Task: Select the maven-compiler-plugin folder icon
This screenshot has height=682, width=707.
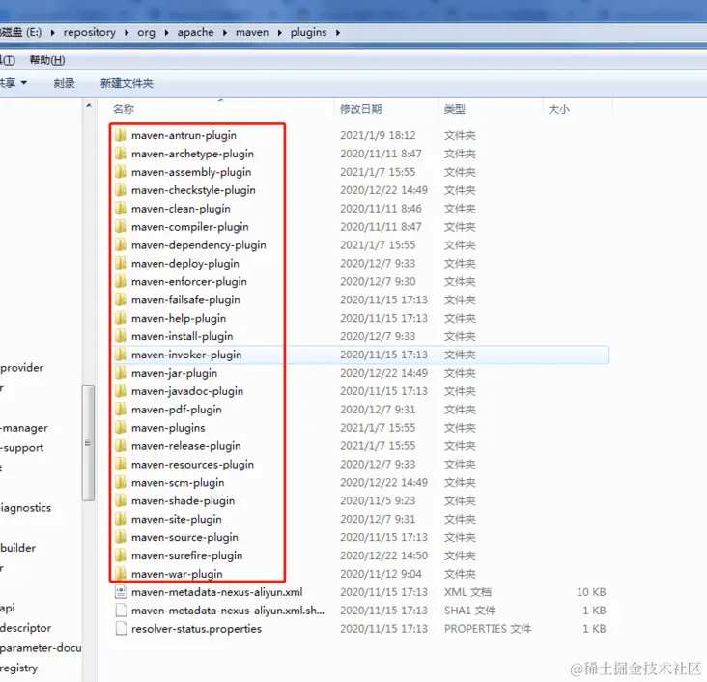Action: point(121,227)
